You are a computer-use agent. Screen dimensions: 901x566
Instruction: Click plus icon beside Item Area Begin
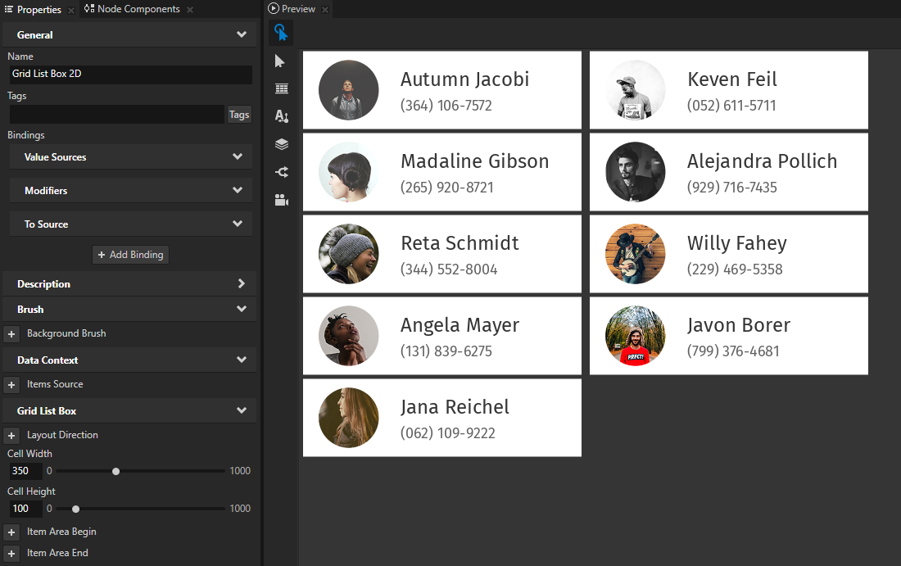pos(12,532)
